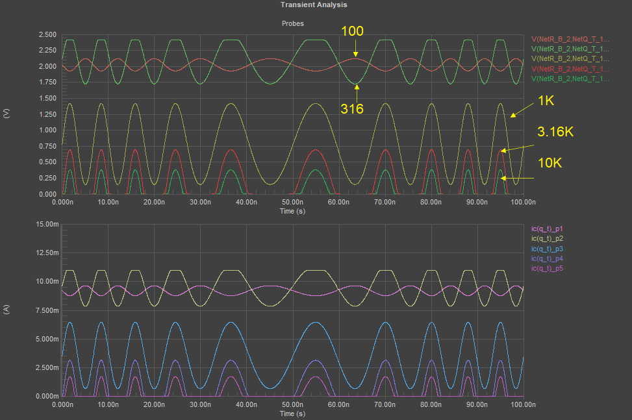Viewport: 632px width, 420px height.
Task: Select the ic(q_t)_p1 legend entry
Action: tap(547, 229)
